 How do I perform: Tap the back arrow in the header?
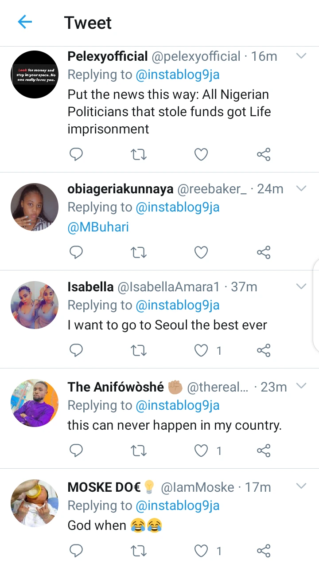25,22
